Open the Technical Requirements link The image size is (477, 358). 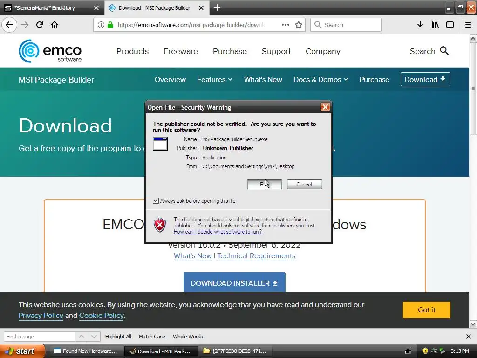pos(256,256)
